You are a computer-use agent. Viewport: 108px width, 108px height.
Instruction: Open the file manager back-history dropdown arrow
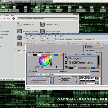1,19
